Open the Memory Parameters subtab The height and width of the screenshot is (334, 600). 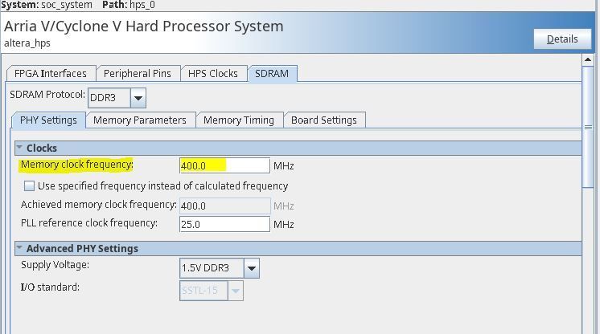click(140, 120)
